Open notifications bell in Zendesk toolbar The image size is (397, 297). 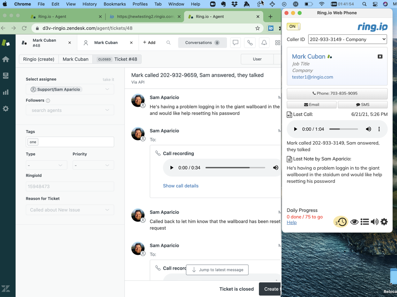264,43
